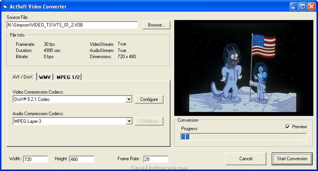The width and height of the screenshot is (318, 171).
Task: Switch to the WMV tab
Action: [45, 77]
